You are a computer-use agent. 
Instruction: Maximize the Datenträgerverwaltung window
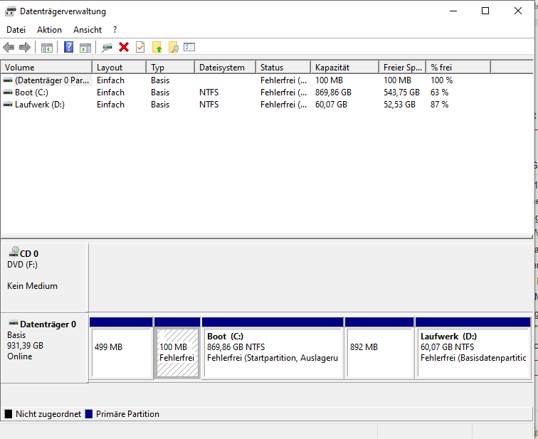tap(485, 11)
